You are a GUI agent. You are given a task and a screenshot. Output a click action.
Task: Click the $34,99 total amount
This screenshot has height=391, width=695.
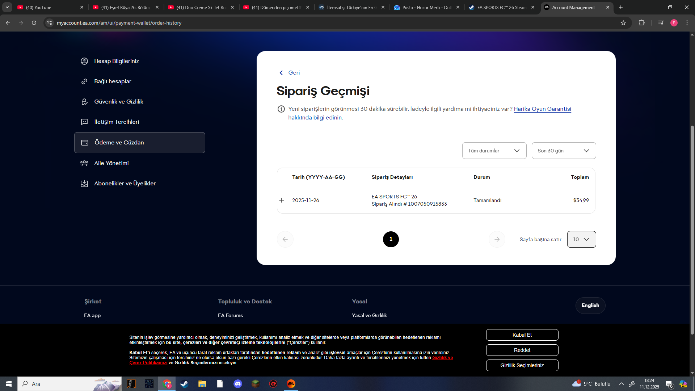click(x=581, y=200)
